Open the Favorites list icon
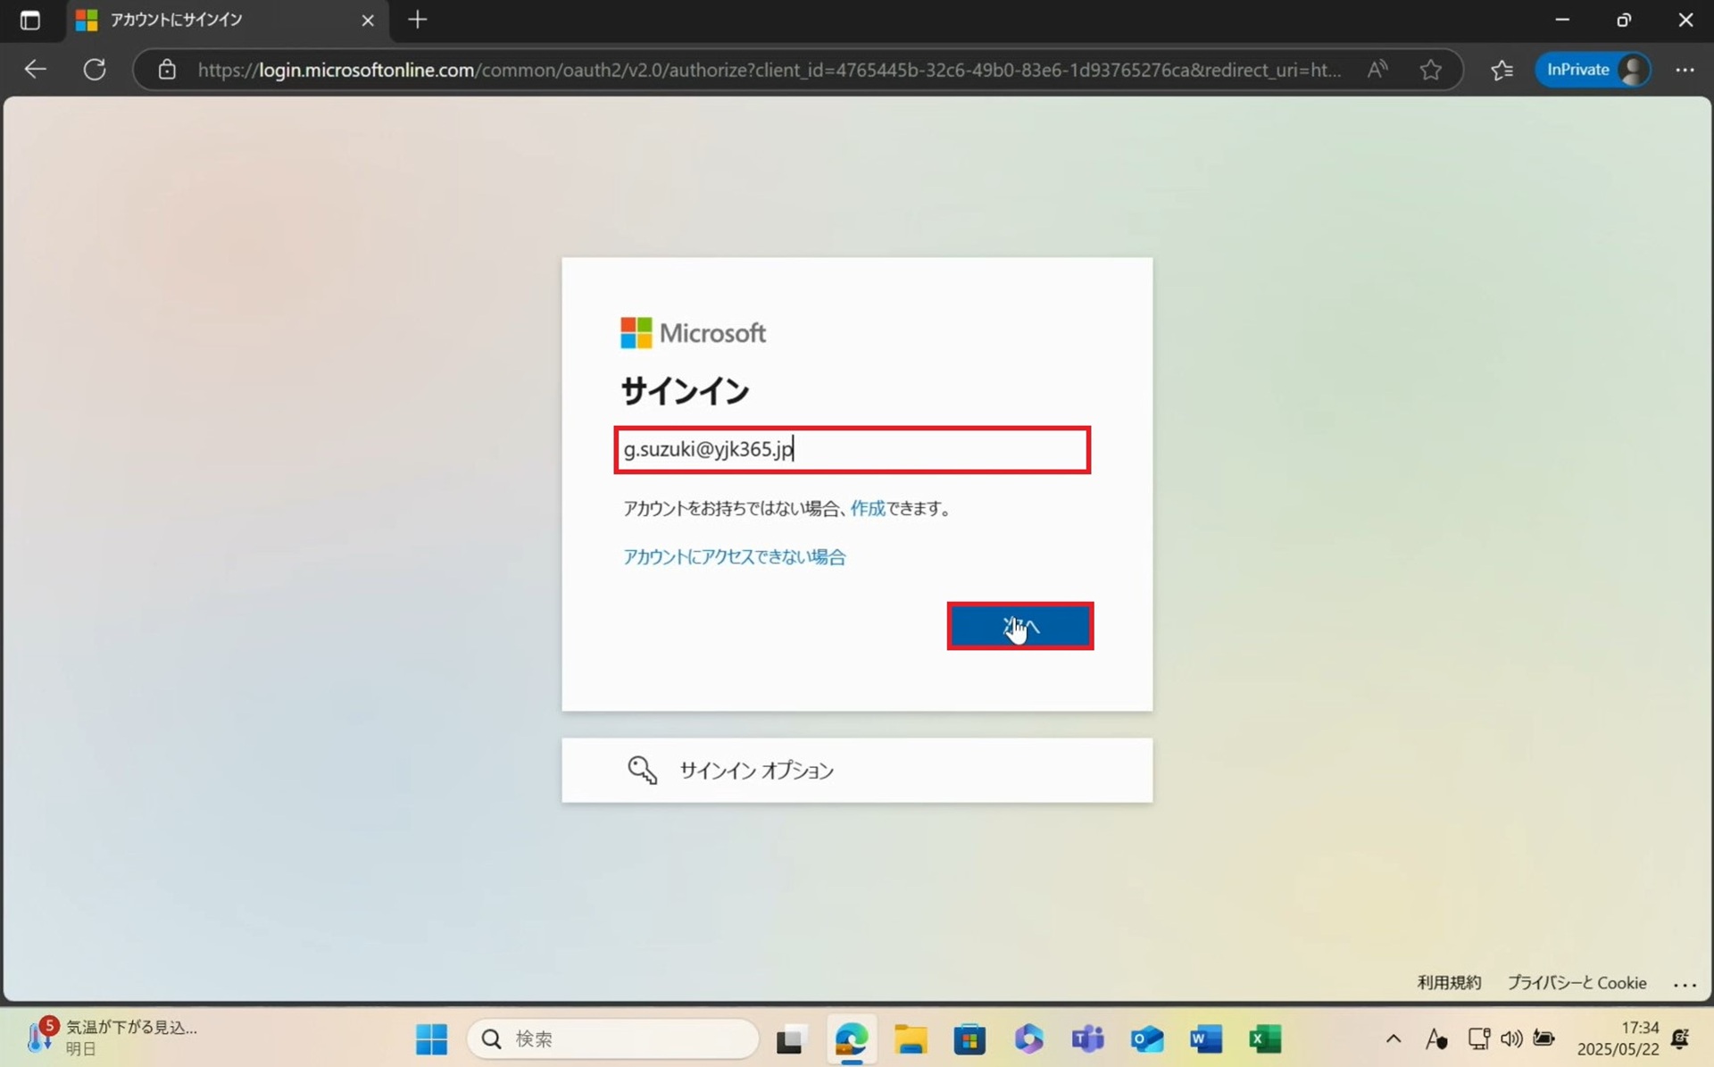The width and height of the screenshot is (1714, 1067). [1502, 70]
